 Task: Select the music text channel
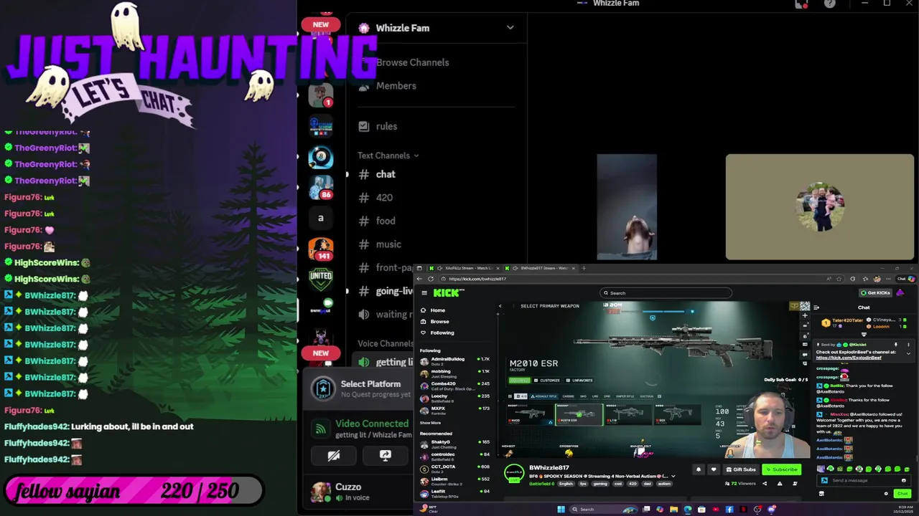pos(388,244)
